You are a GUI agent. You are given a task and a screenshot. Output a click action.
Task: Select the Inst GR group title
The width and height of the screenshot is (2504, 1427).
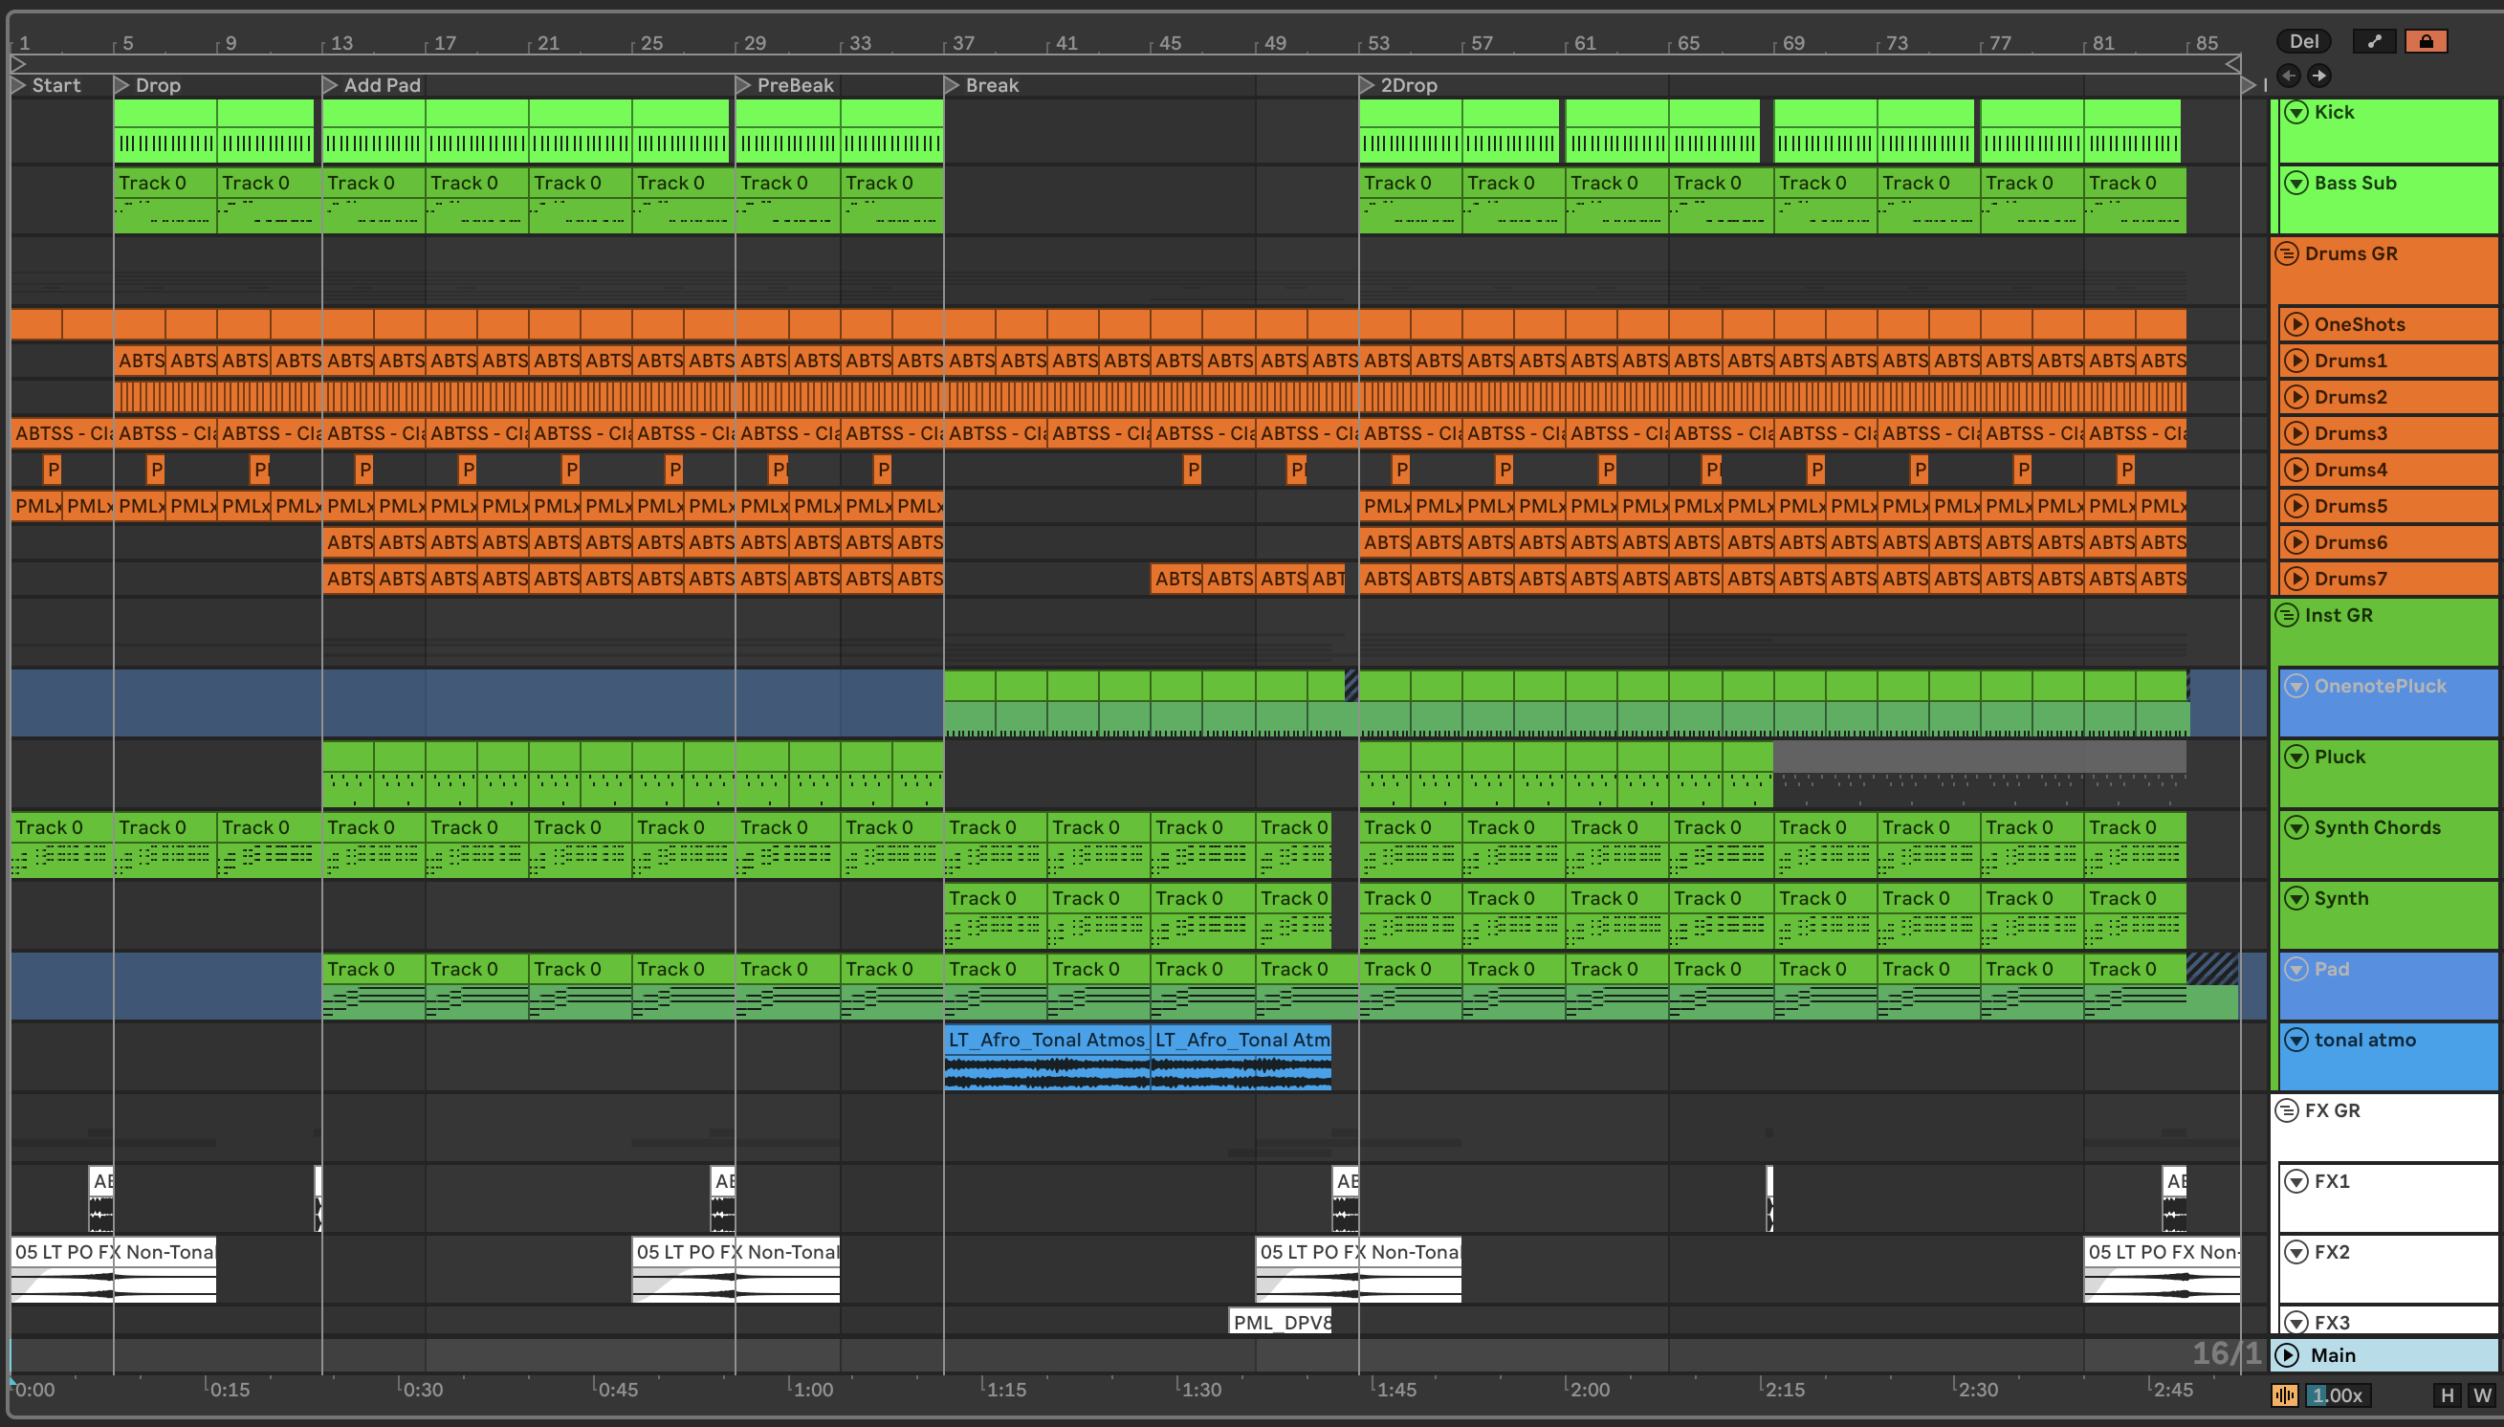(2339, 616)
